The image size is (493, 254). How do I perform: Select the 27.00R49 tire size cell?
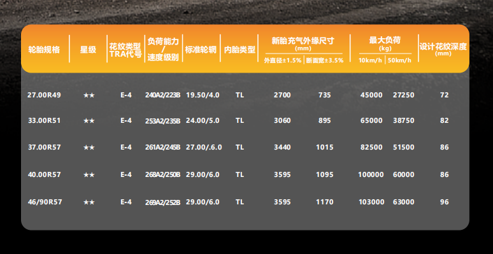[x=44, y=95]
